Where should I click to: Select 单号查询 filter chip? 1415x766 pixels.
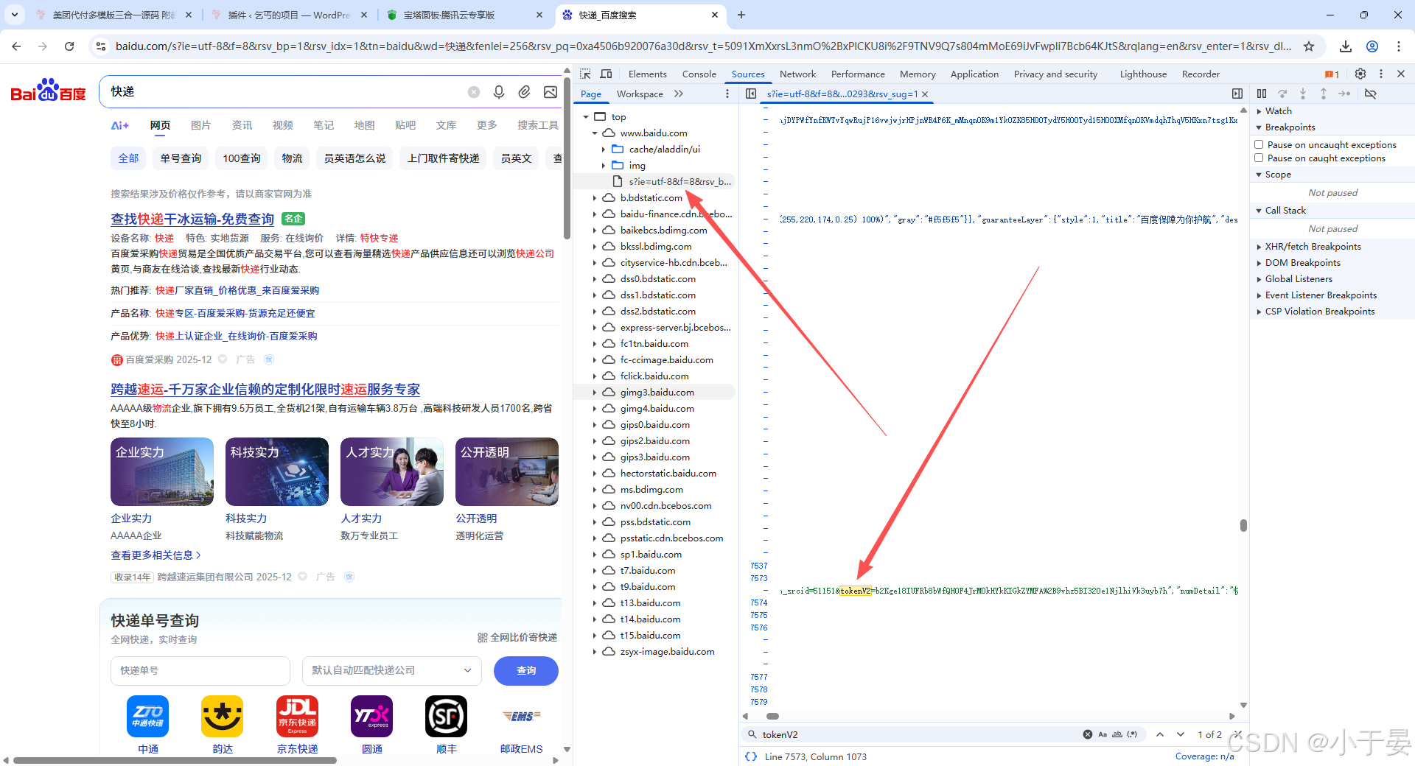pos(181,158)
